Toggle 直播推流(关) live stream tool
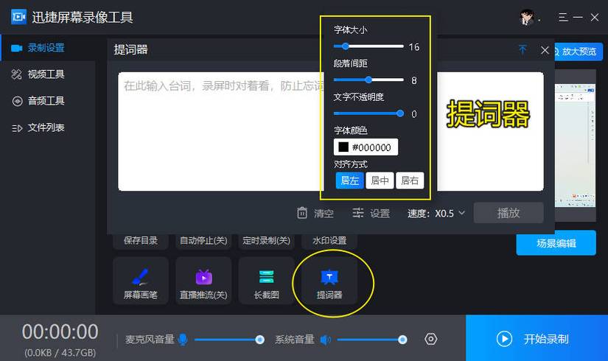Image resolution: width=608 pixels, height=361 pixels. [203, 281]
